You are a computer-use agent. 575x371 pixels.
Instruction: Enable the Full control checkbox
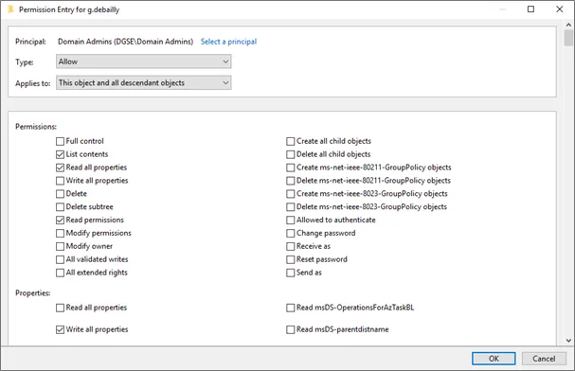tap(60, 141)
